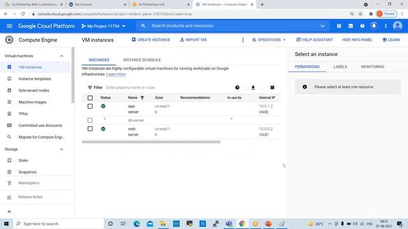This screenshot has height=229, width=408.
Task: Click Import VM button
Action: (193, 39)
